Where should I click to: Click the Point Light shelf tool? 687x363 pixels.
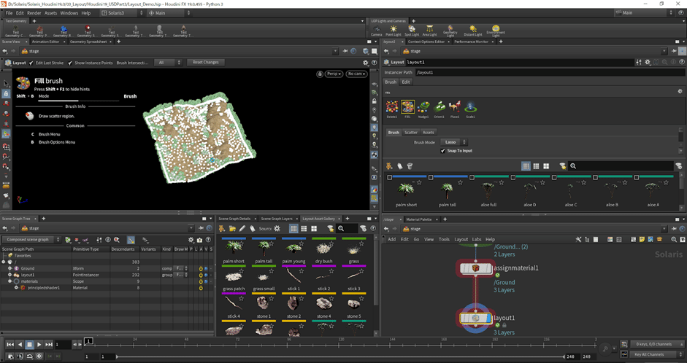393,29
